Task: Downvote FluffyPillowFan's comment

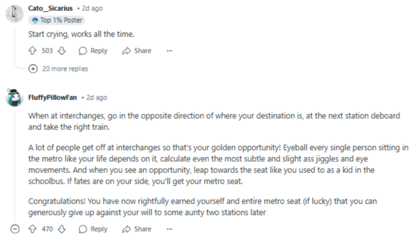Action: 62,229
